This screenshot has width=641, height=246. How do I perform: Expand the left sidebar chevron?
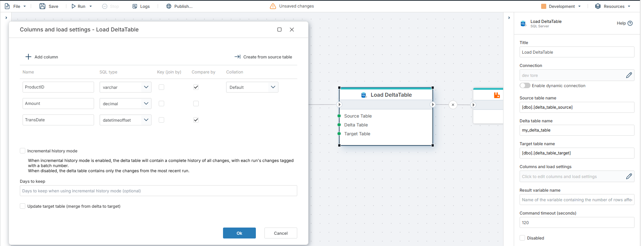pos(6,18)
